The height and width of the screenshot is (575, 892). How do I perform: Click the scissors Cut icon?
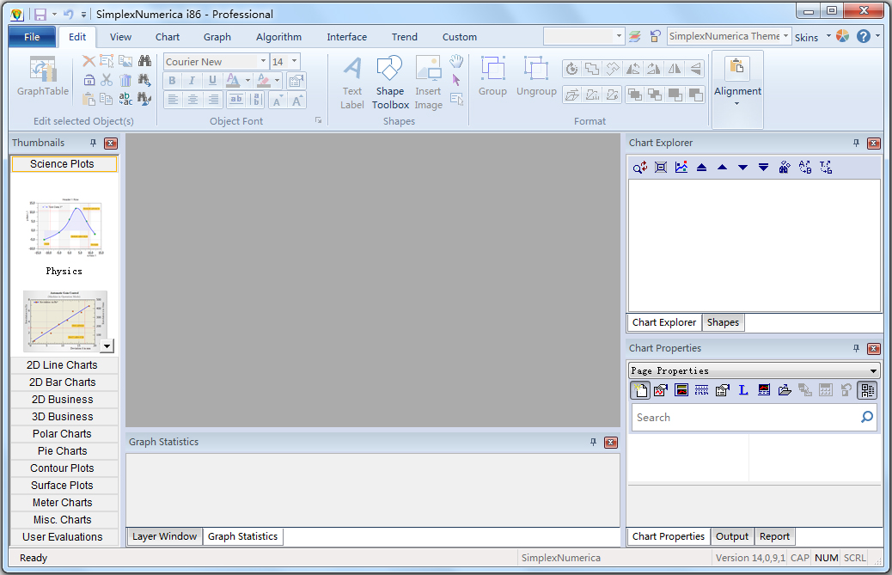(107, 80)
